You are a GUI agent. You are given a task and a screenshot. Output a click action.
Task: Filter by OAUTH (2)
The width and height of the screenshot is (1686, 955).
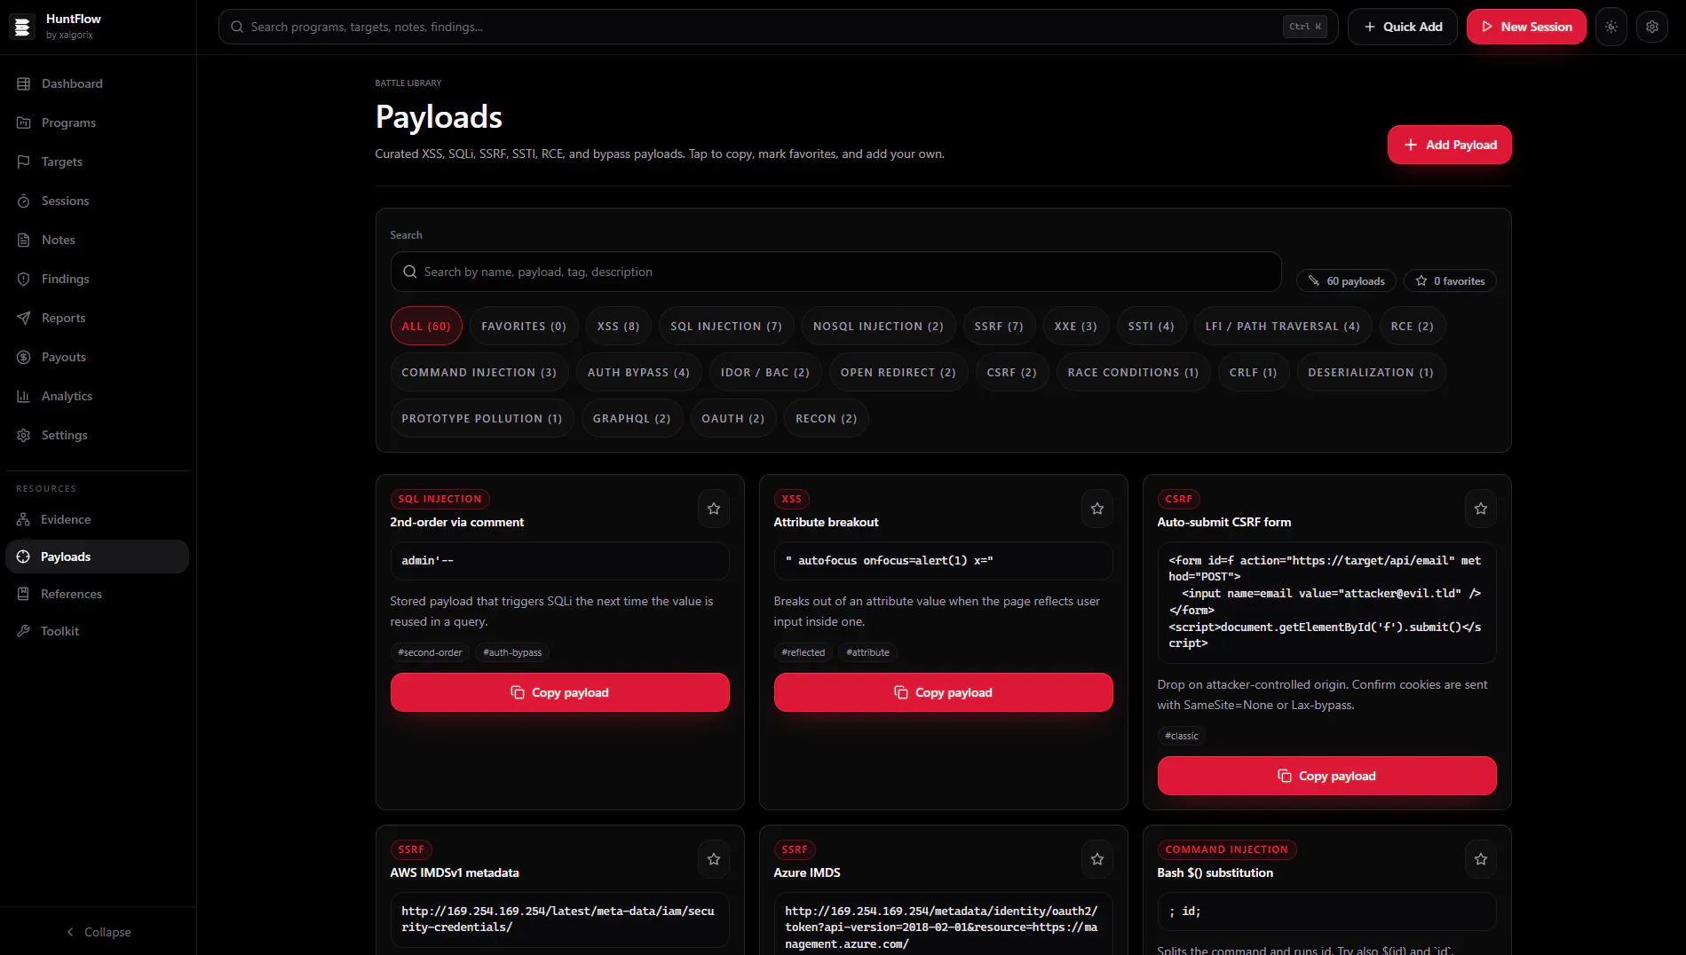coord(732,418)
